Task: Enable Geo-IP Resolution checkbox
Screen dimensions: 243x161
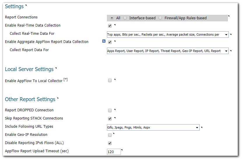Action: tap(110, 135)
